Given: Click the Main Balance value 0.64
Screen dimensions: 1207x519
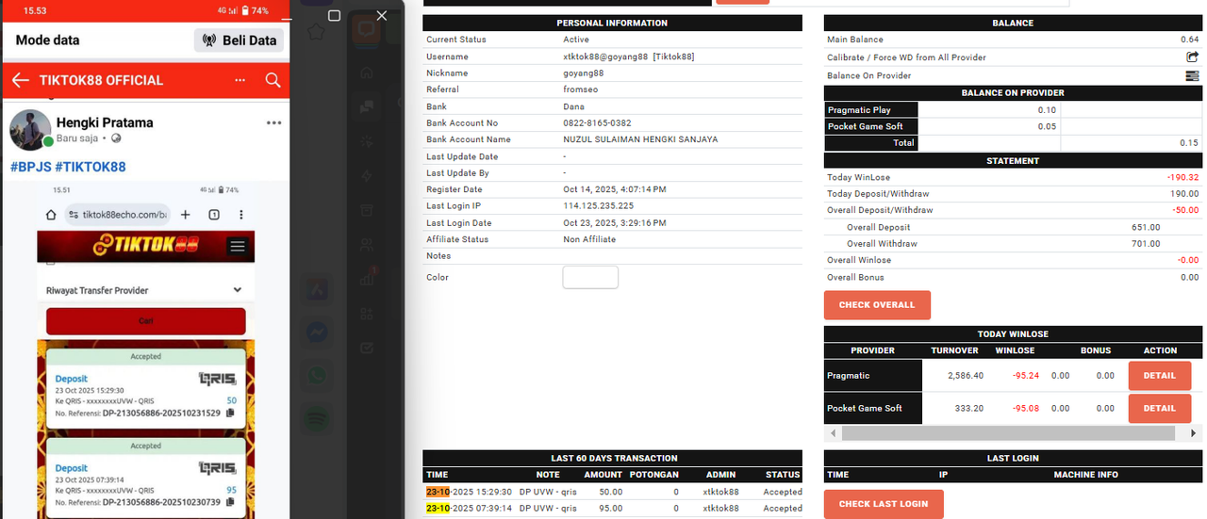Looking at the screenshot, I should [1190, 40].
